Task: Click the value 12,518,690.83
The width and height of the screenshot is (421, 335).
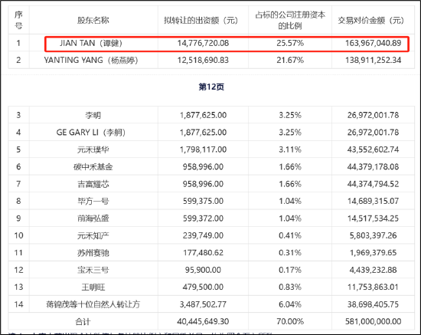Action: tap(203, 60)
